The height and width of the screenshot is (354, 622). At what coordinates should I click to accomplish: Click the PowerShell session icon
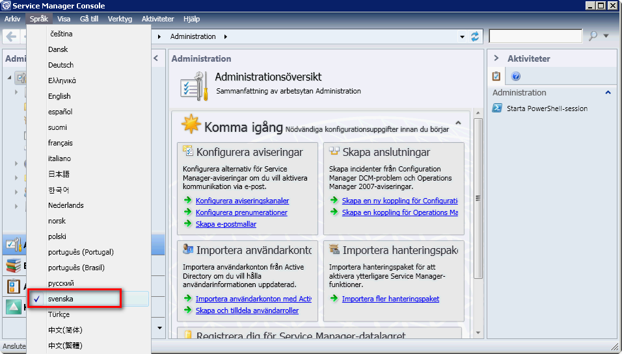(x=497, y=108)
